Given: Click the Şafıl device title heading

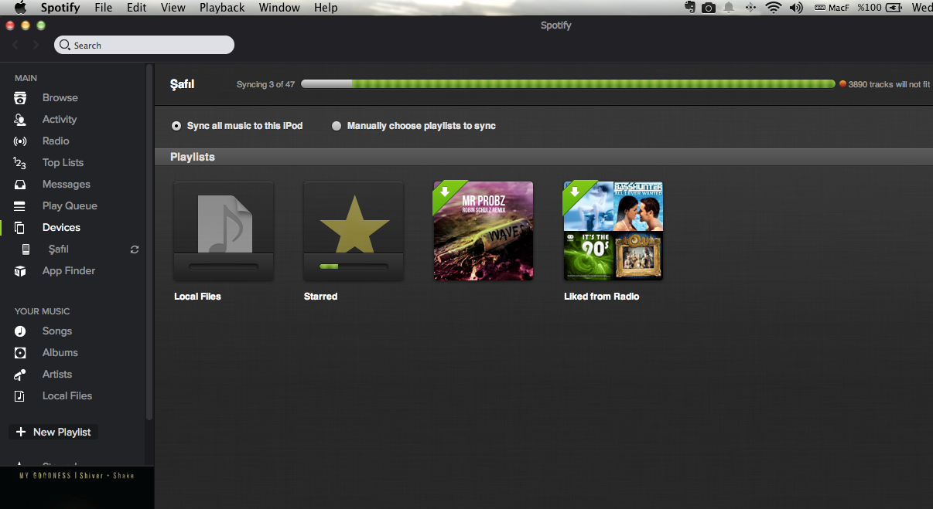Looking at the screenshot, I should [x=183, y=84].
